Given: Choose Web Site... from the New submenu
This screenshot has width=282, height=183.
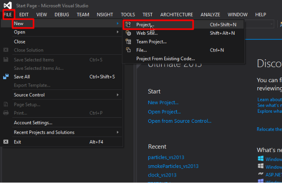Looking at the screenshot, I should 184,33.
